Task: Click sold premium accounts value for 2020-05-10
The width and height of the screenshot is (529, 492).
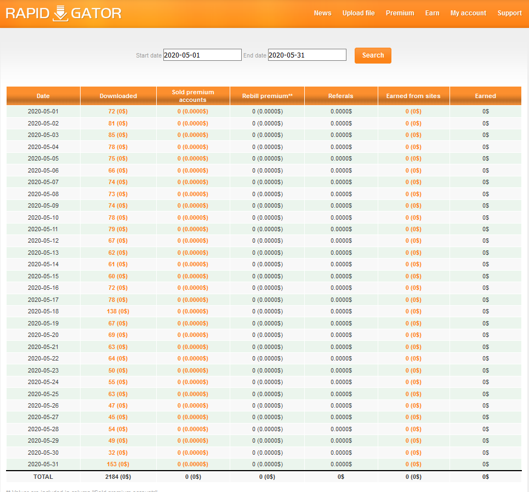Action: (x=192, y=218)
